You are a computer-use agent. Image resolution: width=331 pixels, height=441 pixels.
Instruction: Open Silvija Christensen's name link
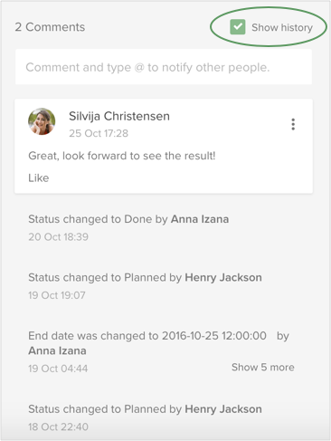coord(119,116)
